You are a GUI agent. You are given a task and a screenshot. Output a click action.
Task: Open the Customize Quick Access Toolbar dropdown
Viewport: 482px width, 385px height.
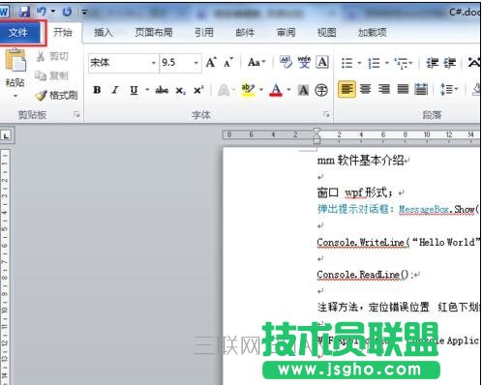point(84,13)
